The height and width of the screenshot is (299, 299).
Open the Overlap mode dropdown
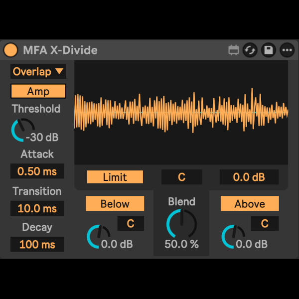[x=38, y=72]
